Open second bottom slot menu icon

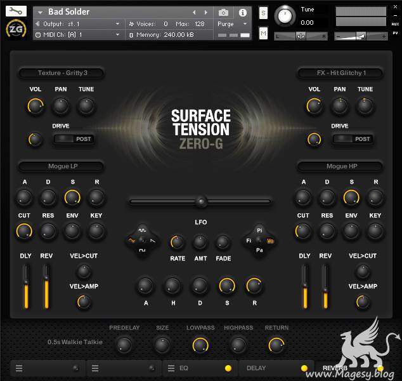point(95,368)
